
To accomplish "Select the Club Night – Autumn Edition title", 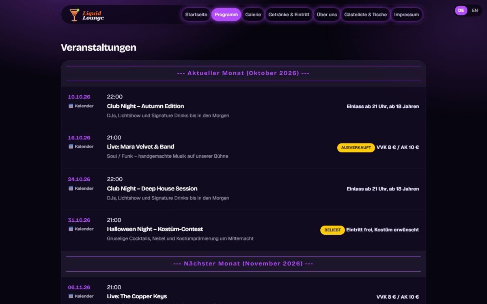I will pyautogui.click(x=145, y=106).
